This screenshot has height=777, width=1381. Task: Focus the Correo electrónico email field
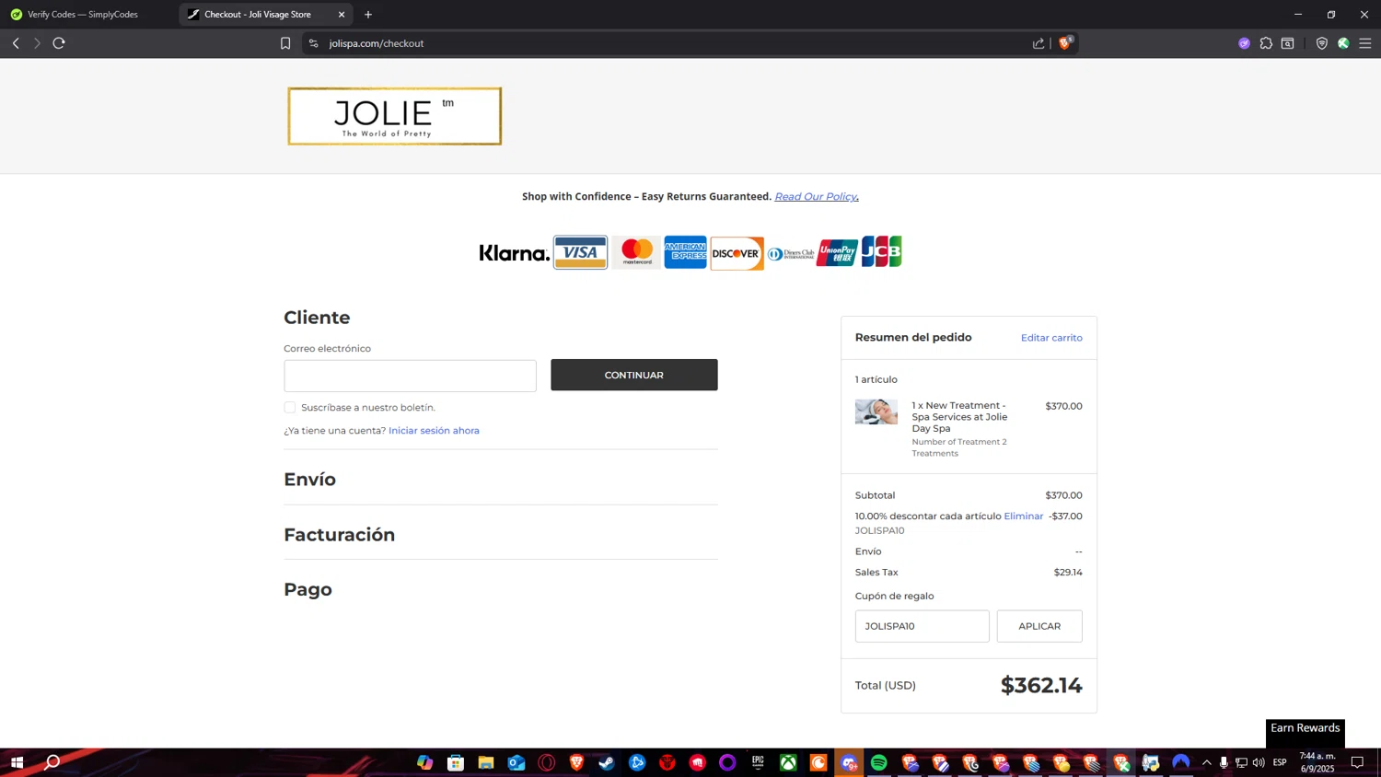click(x=410, y=376)
